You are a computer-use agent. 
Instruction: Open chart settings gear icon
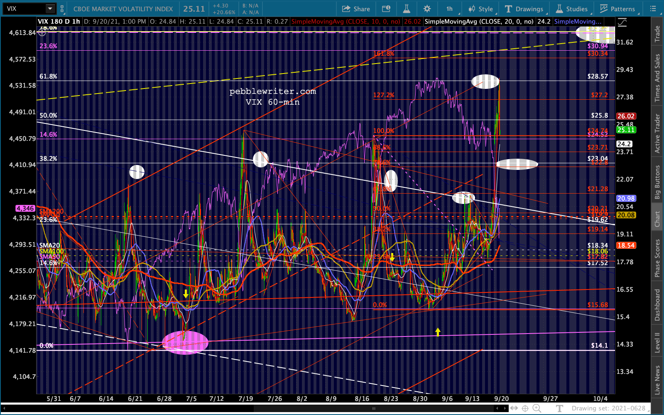(x=427, y=9)
